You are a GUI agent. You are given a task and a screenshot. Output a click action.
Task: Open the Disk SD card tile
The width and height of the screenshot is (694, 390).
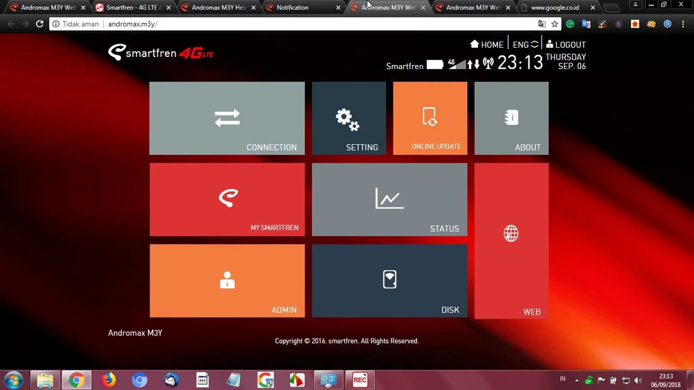[389, 281]
